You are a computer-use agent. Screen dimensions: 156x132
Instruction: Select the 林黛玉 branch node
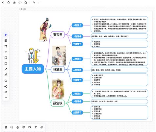pos(58,69)
